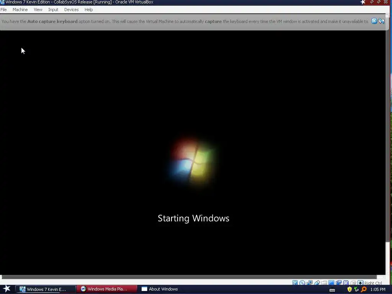
Task: Switch to Windows Media Player taskbar button
Action: coord(107,289)
